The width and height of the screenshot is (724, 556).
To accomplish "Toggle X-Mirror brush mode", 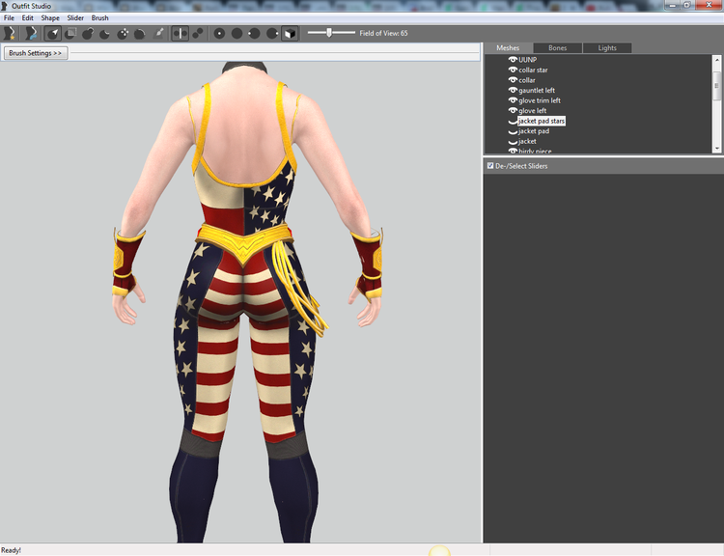I will pyautogui.click(x=181, y=33).
